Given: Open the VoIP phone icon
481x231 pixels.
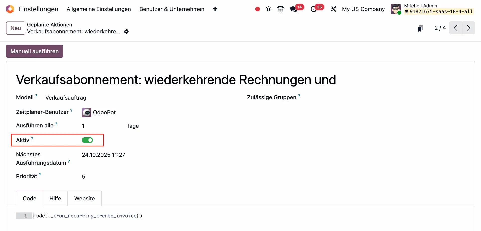Looking at the screenshot, I should coord(280,9).
